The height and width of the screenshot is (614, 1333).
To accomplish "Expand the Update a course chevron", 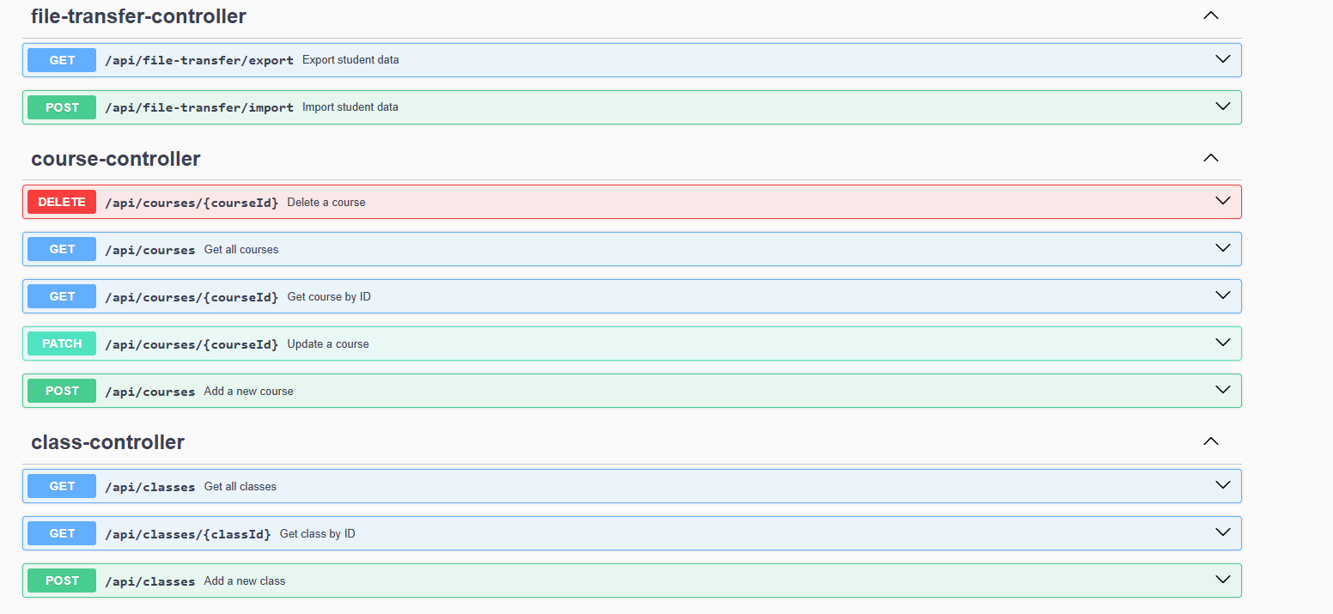I will click(x=1223, y=343).
